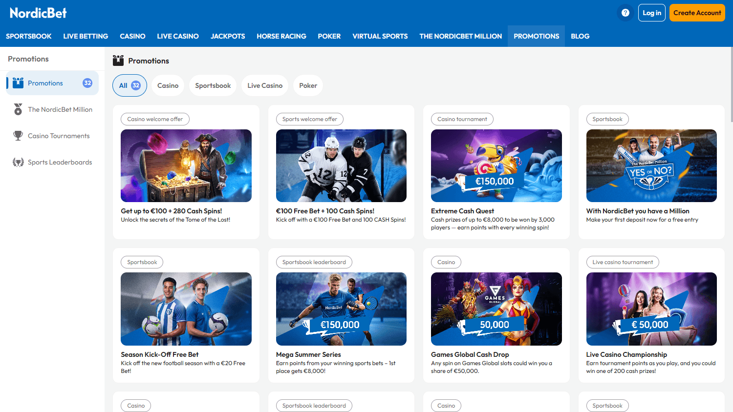This screenshot has height=412, width=733.
Task: Click Live Casino Championship title
Action: point(626,354)
